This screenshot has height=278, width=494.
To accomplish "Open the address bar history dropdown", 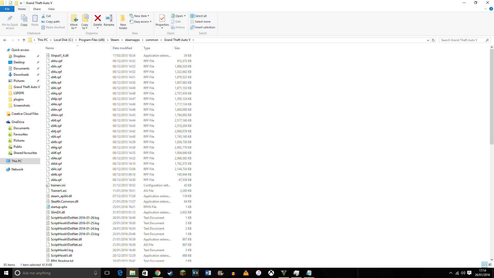I will tap(428, 40).
